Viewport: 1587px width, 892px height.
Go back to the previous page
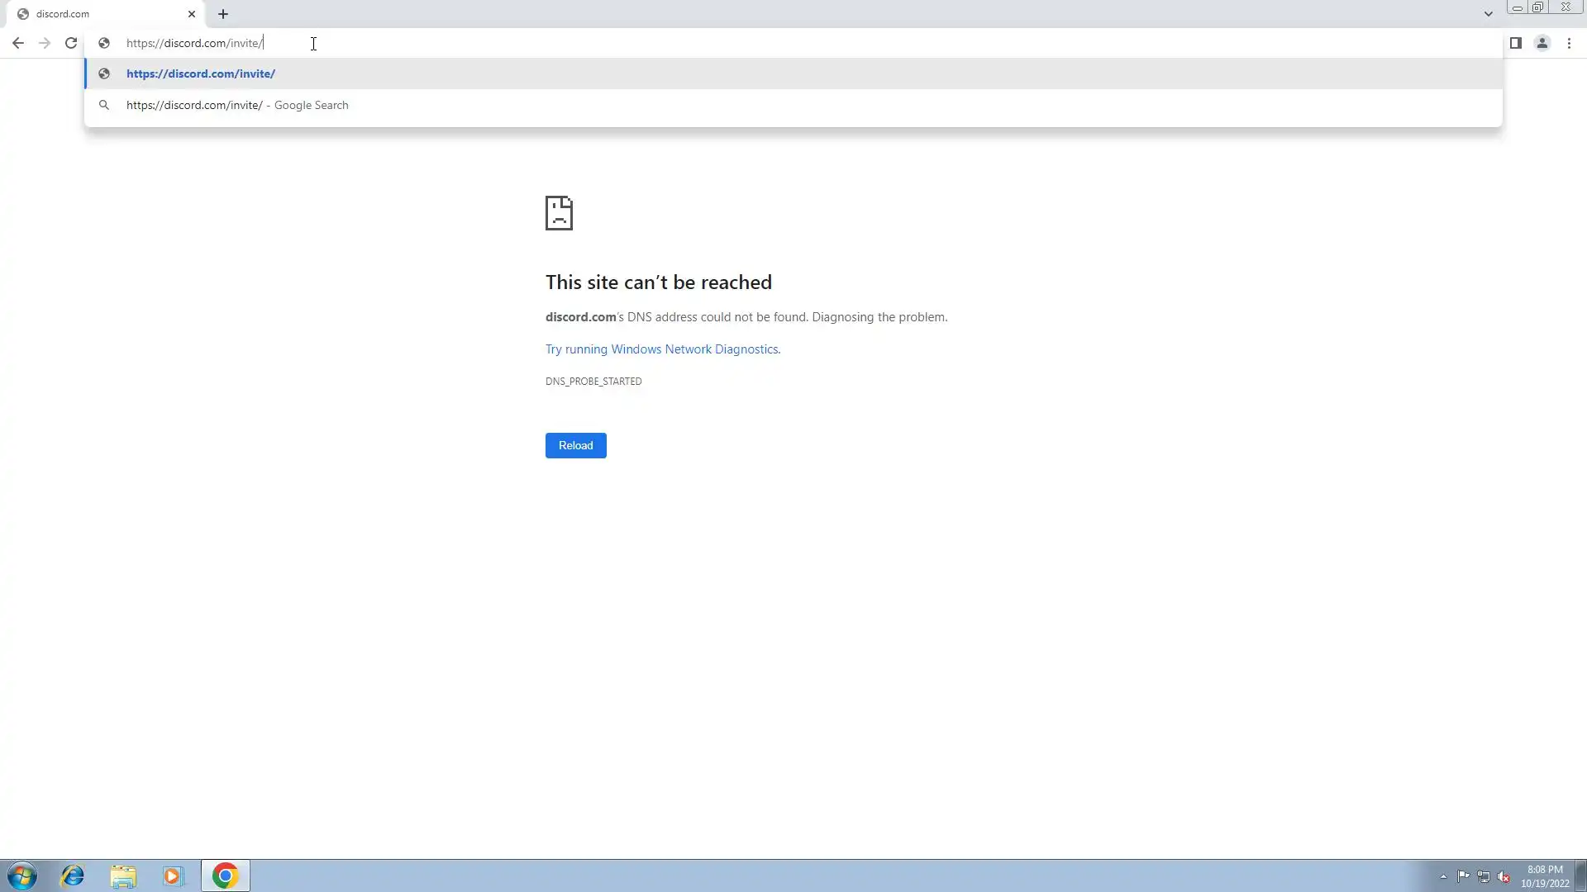pyautogui.click(x=18, y=43)
